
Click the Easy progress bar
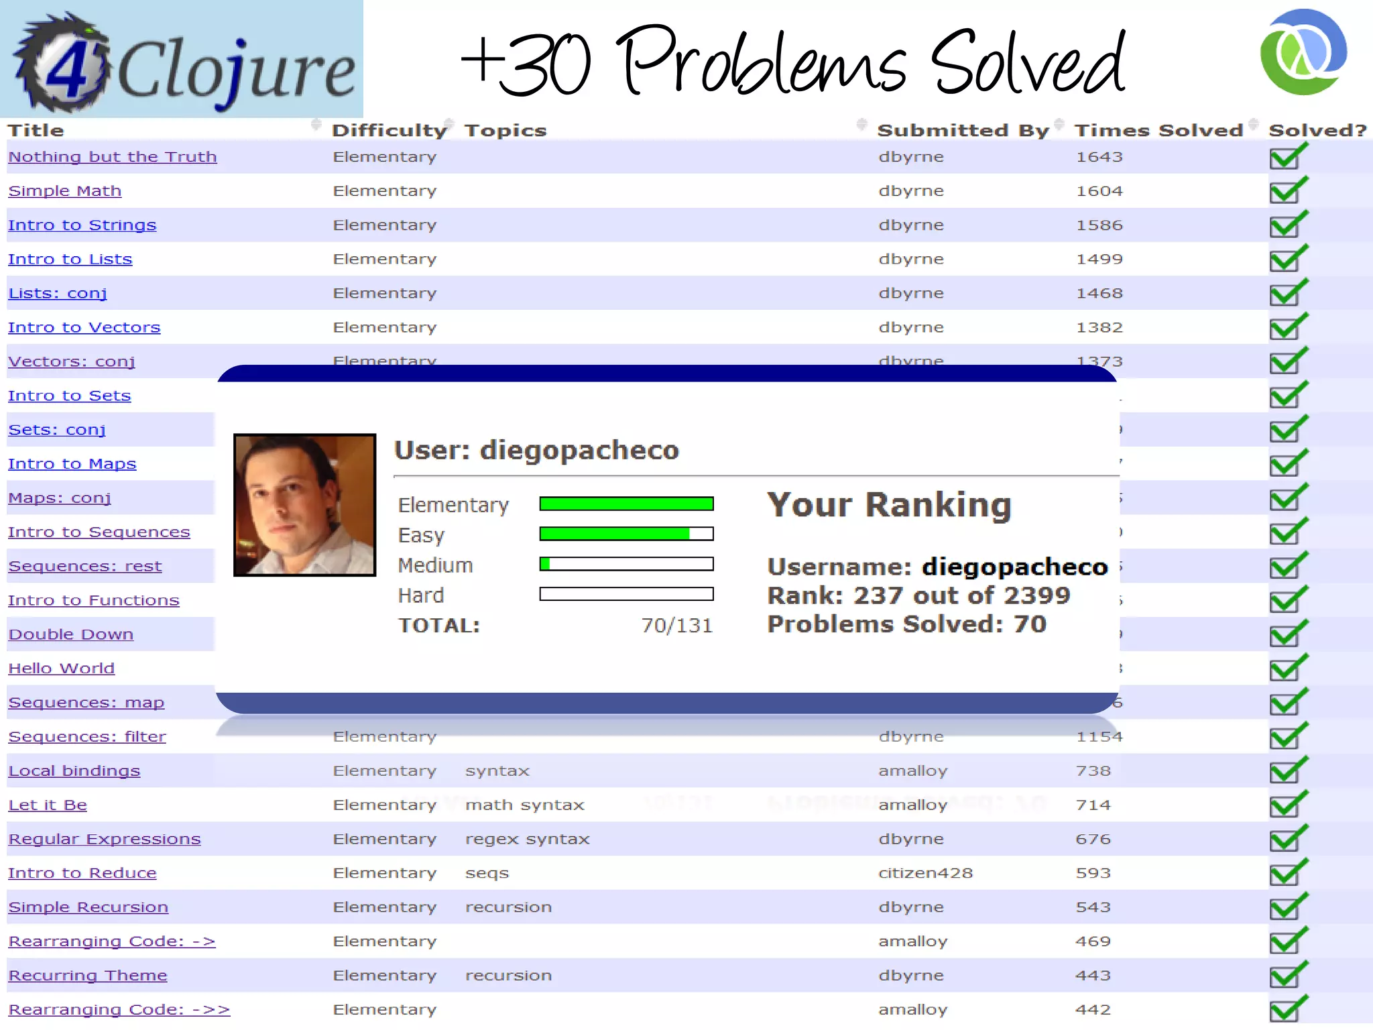[x=626, y=534]
